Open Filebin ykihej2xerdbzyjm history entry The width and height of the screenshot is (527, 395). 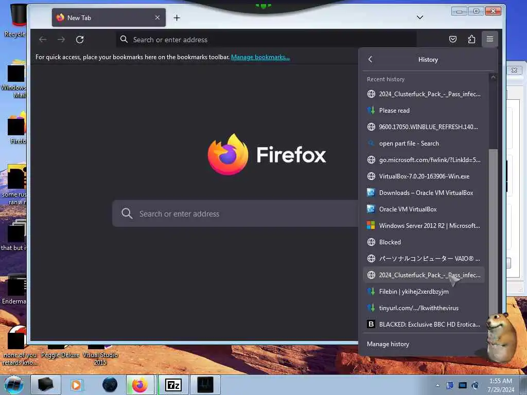tap(424, 292)
